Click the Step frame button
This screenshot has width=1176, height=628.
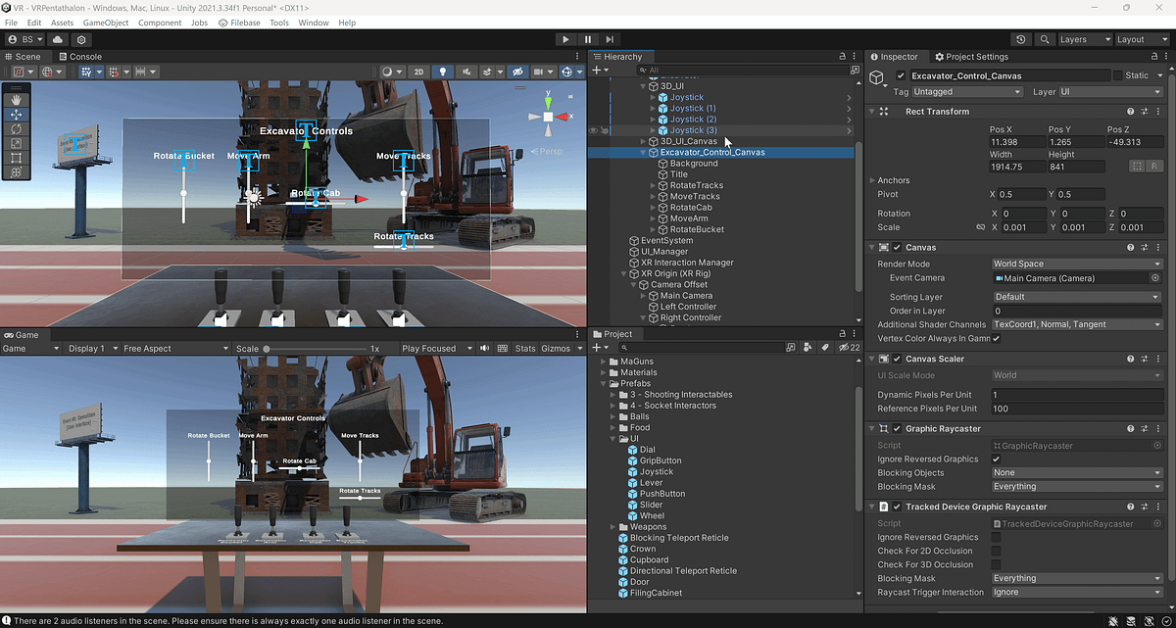point(609,39)
